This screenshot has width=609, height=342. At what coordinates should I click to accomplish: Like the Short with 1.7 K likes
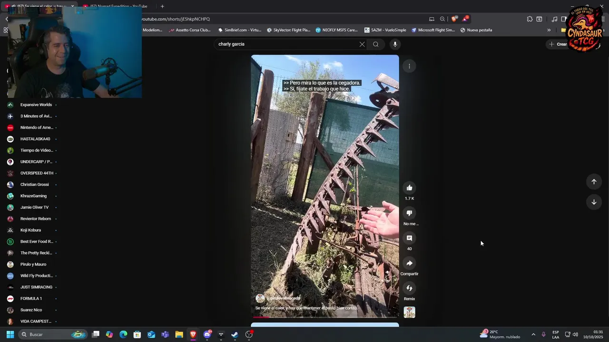point(409,188)
